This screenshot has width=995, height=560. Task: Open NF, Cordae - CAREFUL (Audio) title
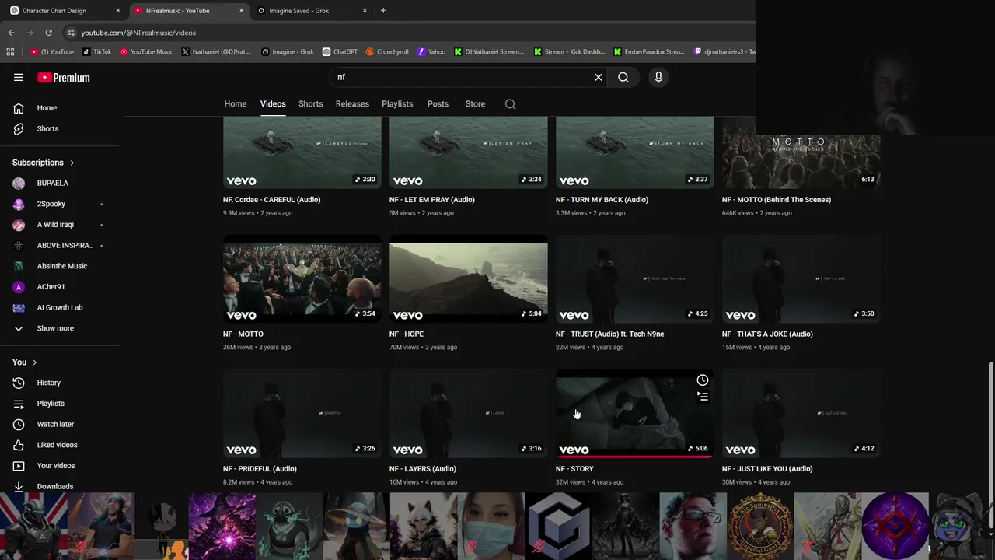click(272, 200)
